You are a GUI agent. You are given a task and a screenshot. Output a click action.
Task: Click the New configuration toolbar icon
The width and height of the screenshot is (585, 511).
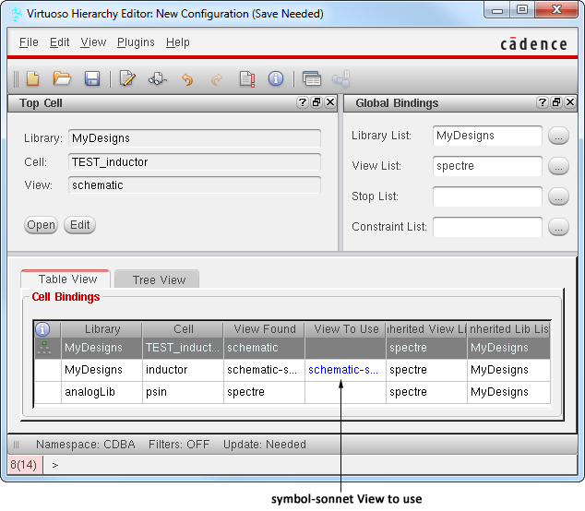(x=31, y=79)
